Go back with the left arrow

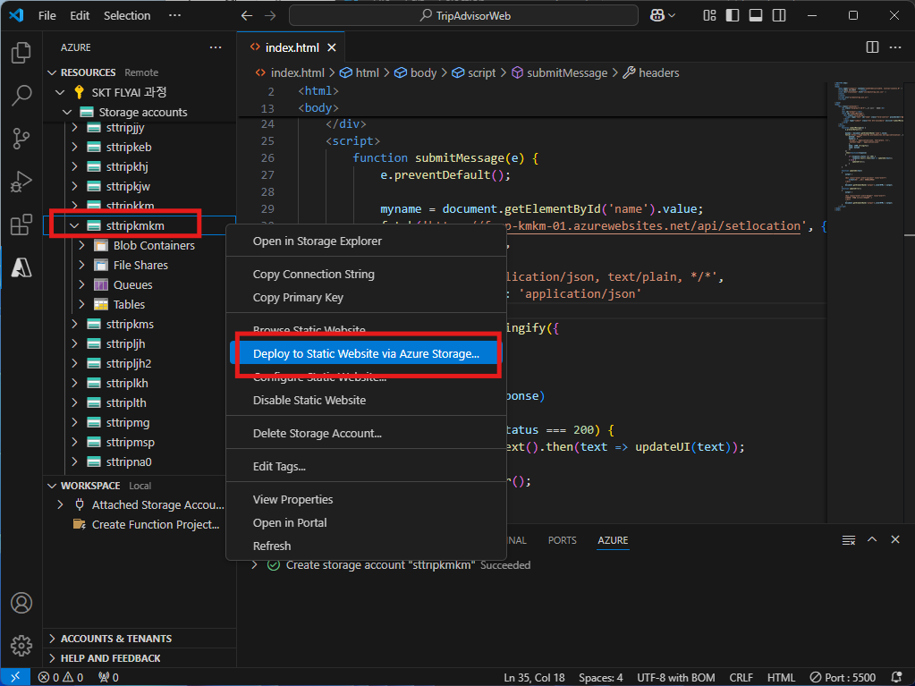[247, 16]
